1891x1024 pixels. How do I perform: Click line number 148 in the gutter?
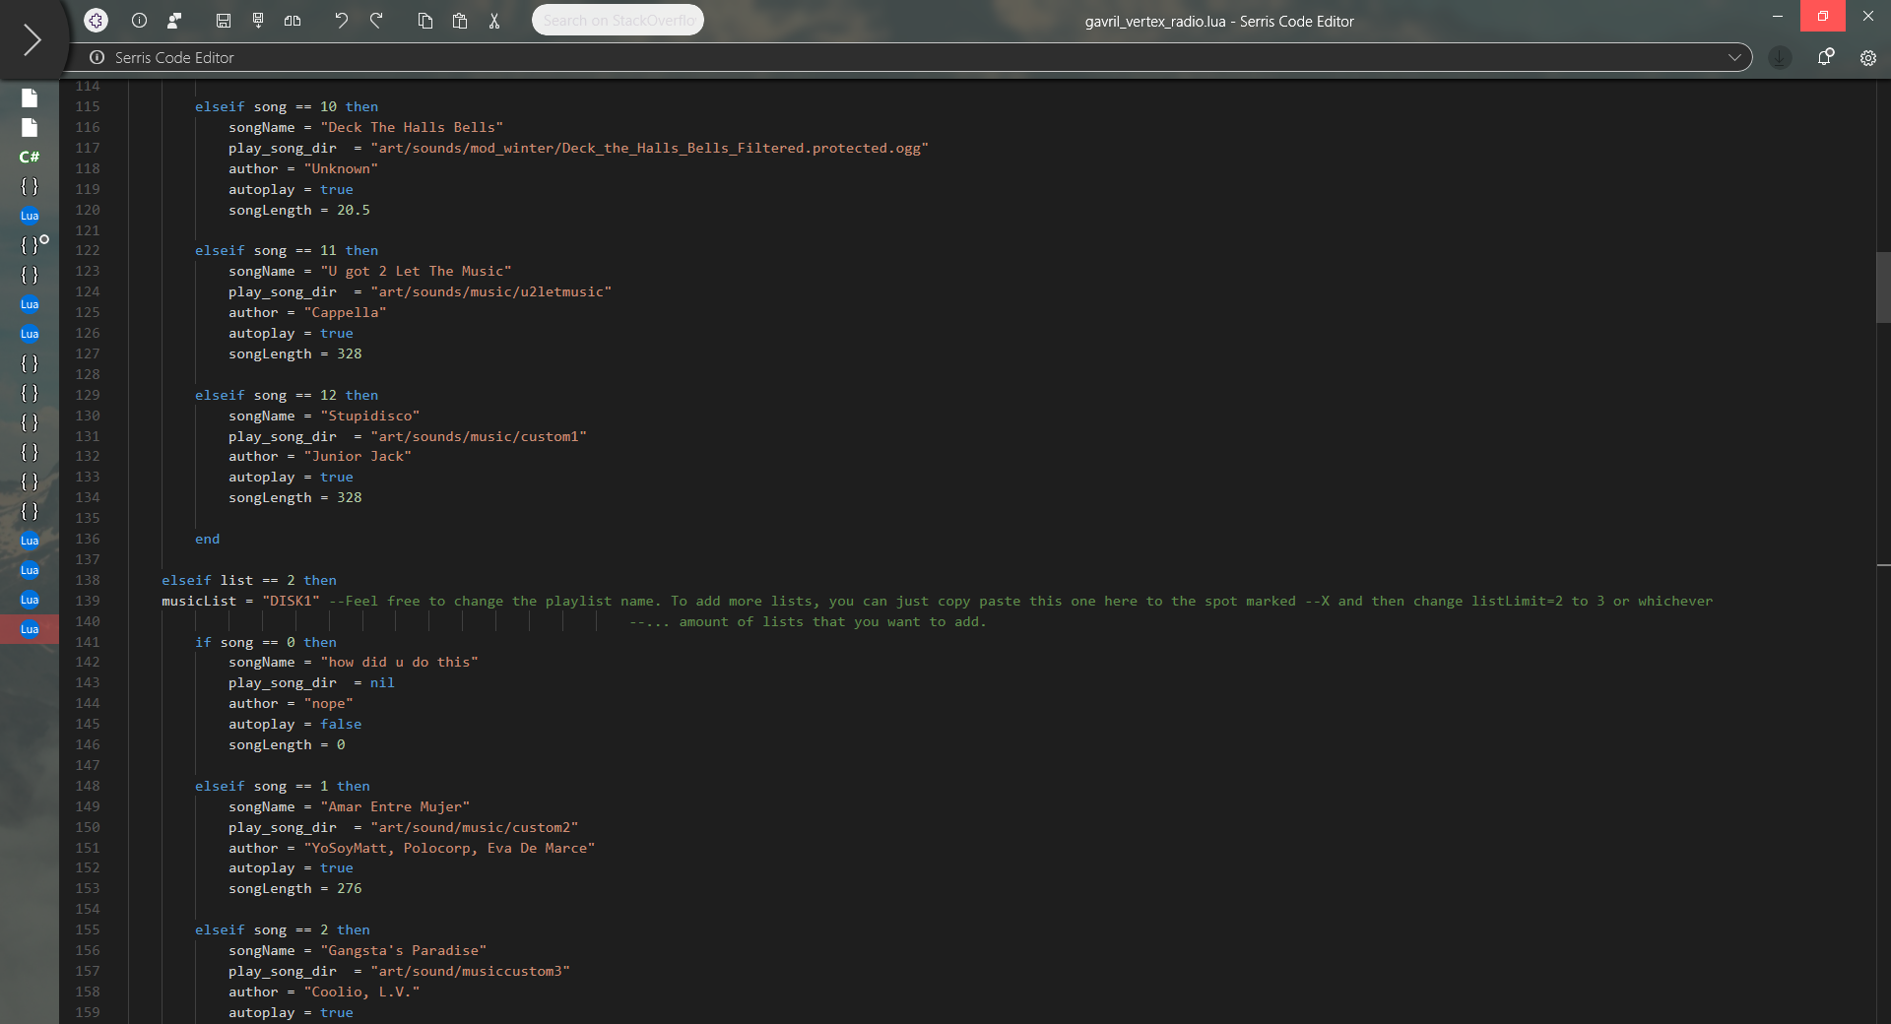pyautogui.click(x=88, y=786)
